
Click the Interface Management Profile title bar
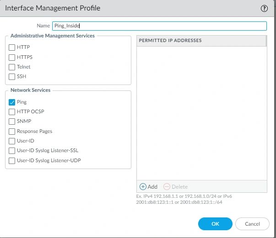[x=128, y=8]
